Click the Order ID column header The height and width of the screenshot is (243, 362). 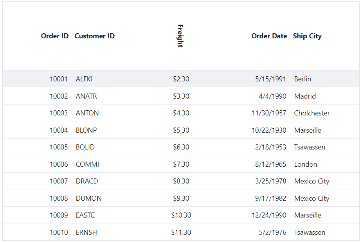pos(55,36)
